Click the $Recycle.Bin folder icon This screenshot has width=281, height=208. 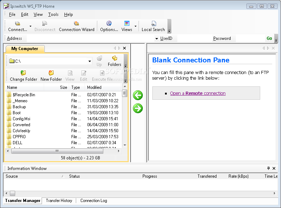point(9,94)
